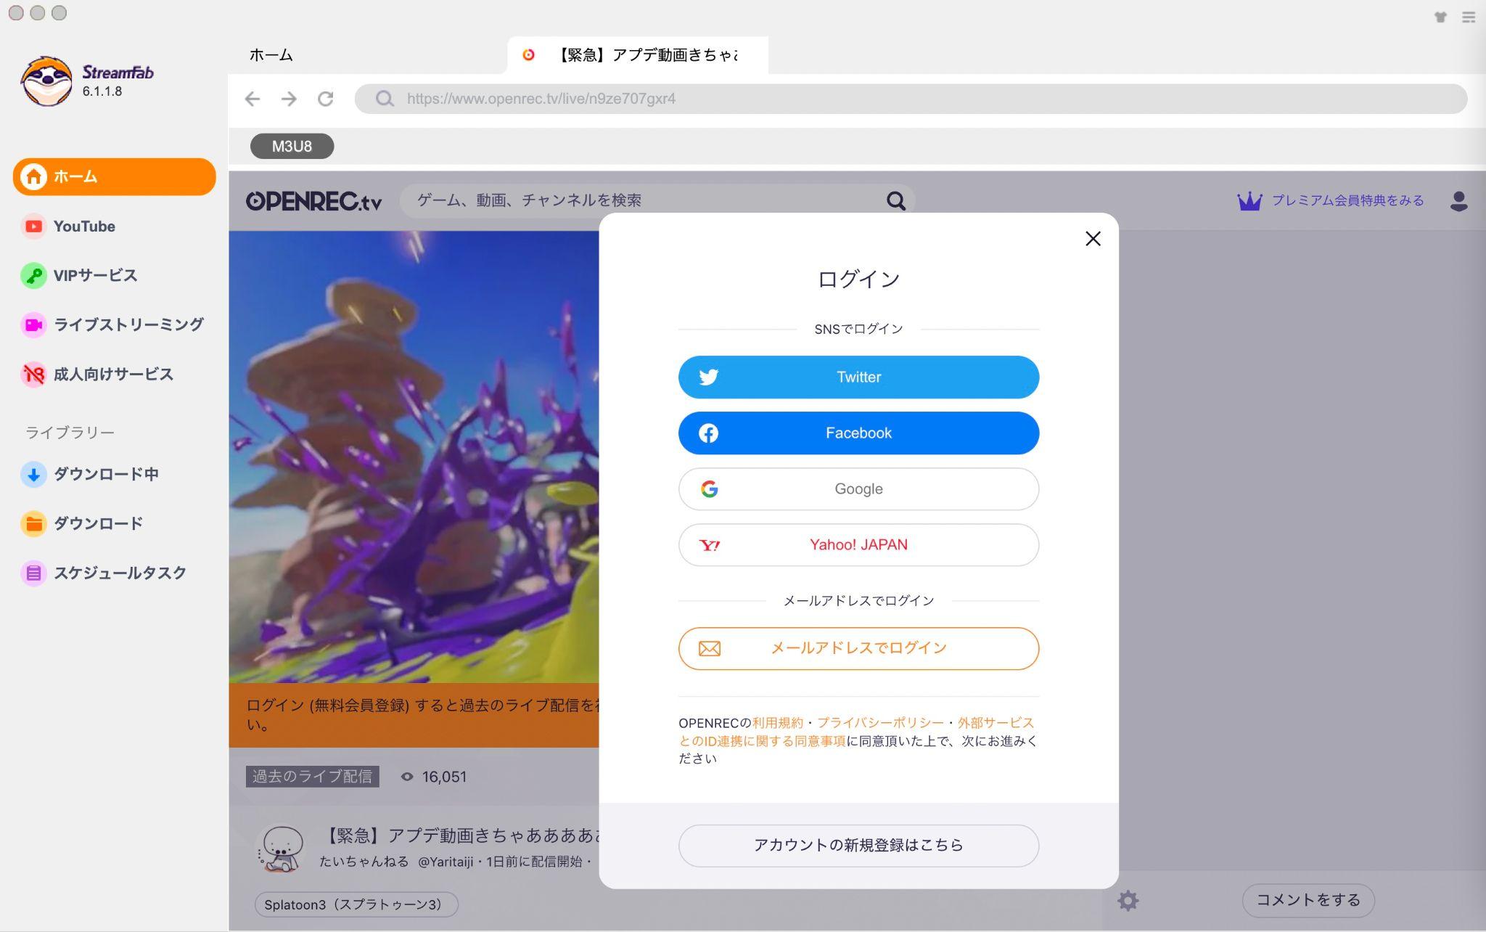Viewport: 1486px width, 932px height.
Task: Open VIPサービス in the sidebar
Action: (79, 276)
